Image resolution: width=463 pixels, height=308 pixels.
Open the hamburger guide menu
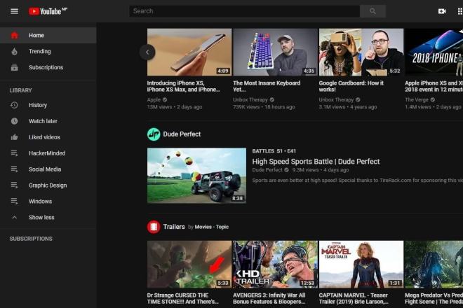pyautogui.click(x=14, y=11)
